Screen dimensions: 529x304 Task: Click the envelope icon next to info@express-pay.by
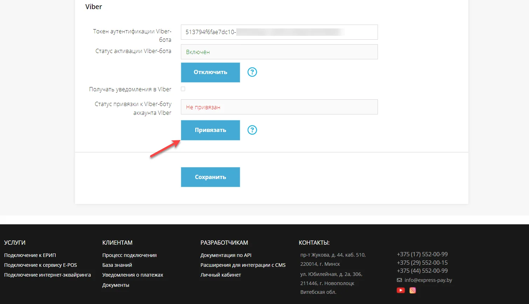399,280
